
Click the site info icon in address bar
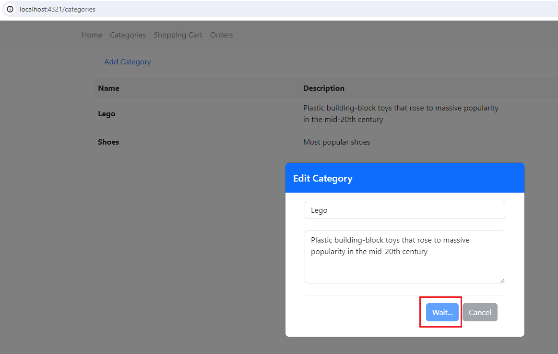pyautogui.click(x=11, y=9)
